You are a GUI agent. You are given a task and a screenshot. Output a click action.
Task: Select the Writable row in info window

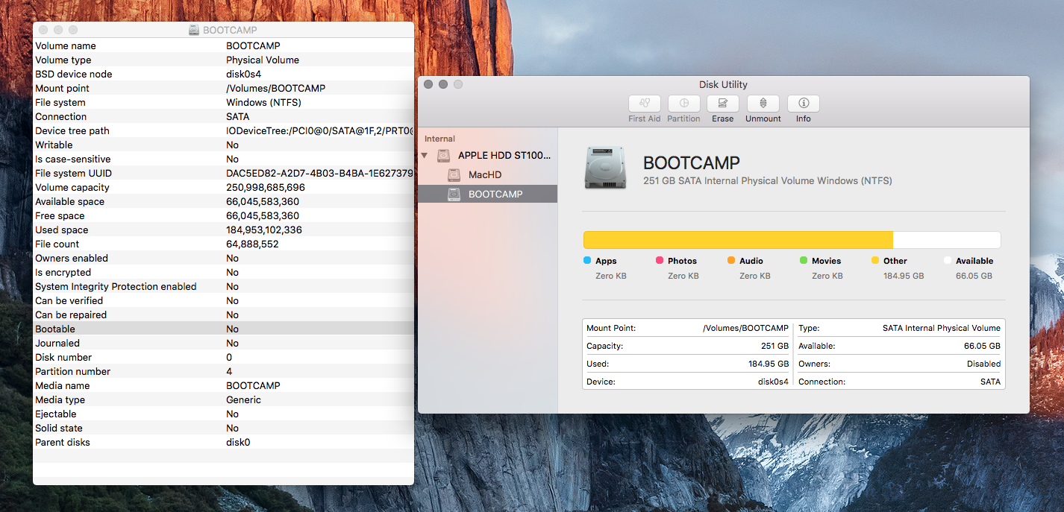[x=223, y=145]
